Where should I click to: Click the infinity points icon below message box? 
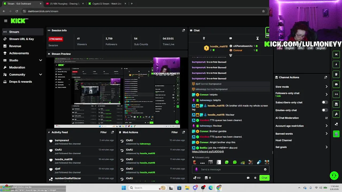(197, 178)
